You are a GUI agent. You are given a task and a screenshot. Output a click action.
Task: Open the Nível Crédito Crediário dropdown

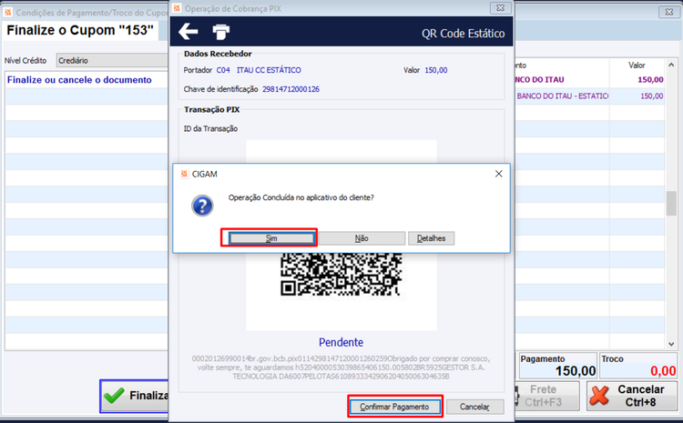pyautogui.click(x=112, y=60)
